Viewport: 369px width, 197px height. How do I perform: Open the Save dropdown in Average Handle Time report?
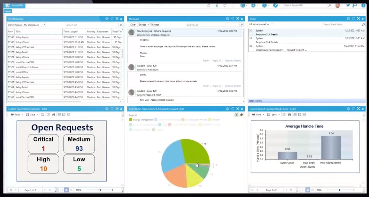(279, 114)
